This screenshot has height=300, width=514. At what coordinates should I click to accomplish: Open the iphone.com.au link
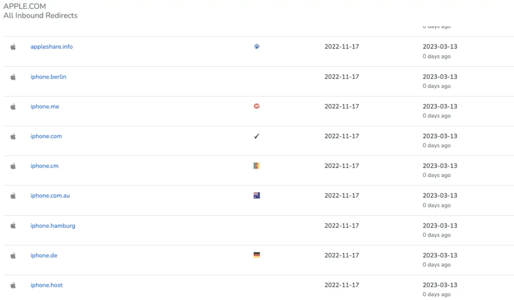pyautogui.click(x=50, y=196)
